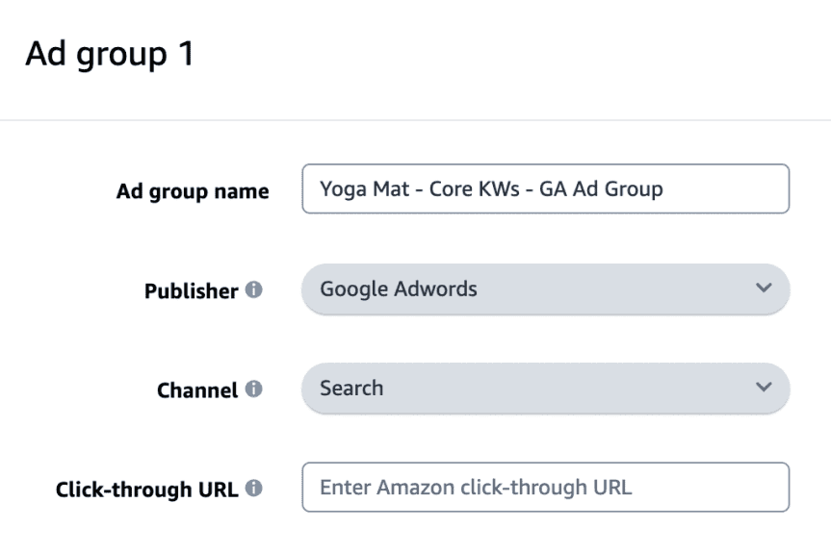The width and height of the screenshot is (831, 553).
Task: Click the "Channel" label text
Action: coord(196,390)
